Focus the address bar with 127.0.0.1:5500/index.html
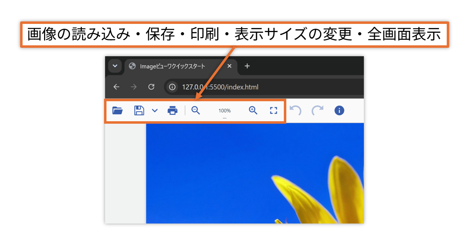The image size is (471, 246). pos(264,87)
